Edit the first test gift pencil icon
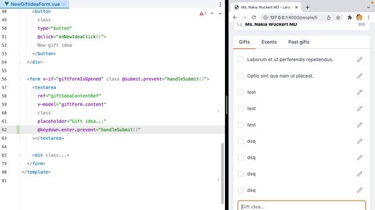 coord(359,92)
